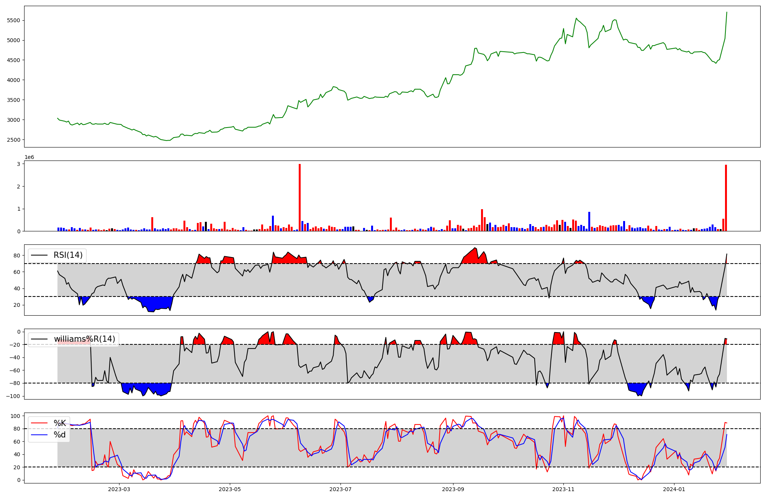Click the 2023-05 x-axis date label
This screenshot has height=498, width=766.
tap(230, 489)
